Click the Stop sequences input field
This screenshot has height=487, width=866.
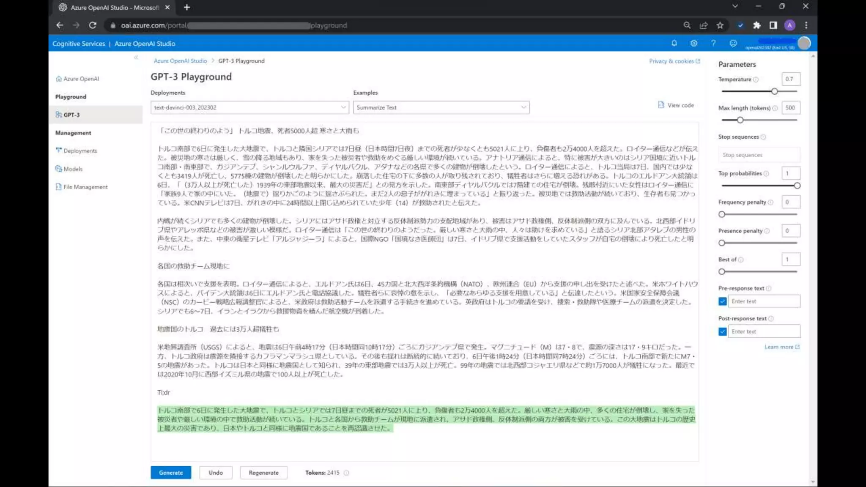(759, 155)
